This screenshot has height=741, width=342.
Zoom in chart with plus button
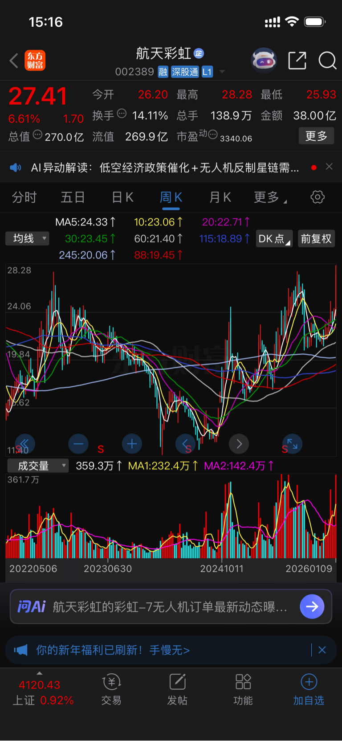(132, 444)
